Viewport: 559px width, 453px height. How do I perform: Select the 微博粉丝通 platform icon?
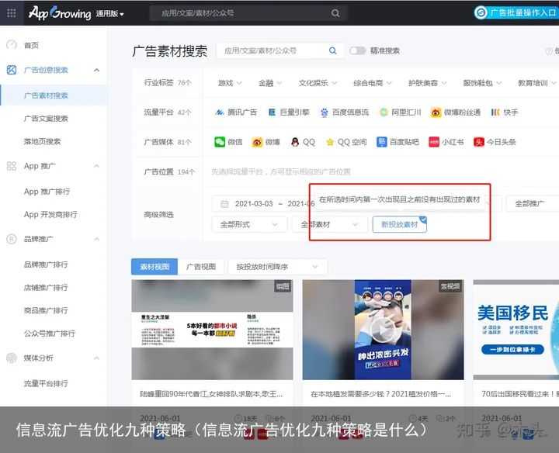pos(436,112)
